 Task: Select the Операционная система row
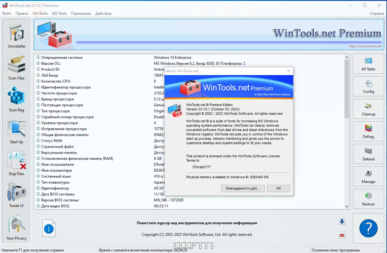[189, 58]
